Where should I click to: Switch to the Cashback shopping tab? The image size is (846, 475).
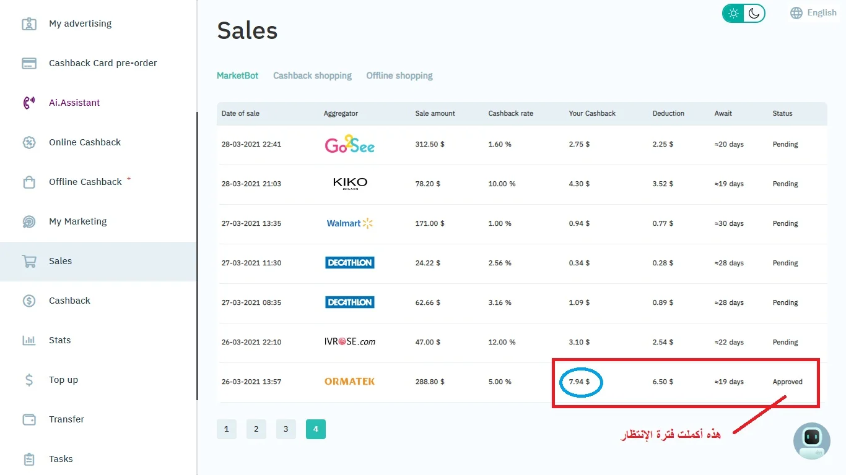(x=312, y=75)
